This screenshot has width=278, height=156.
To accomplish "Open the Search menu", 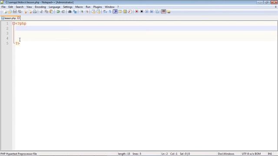I will (x=20, y=7).
